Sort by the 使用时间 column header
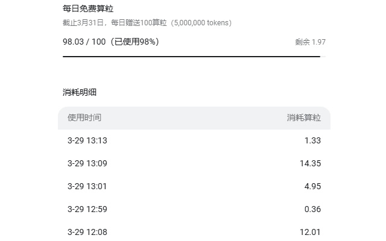386x241 pixels. tap(84, 118)
